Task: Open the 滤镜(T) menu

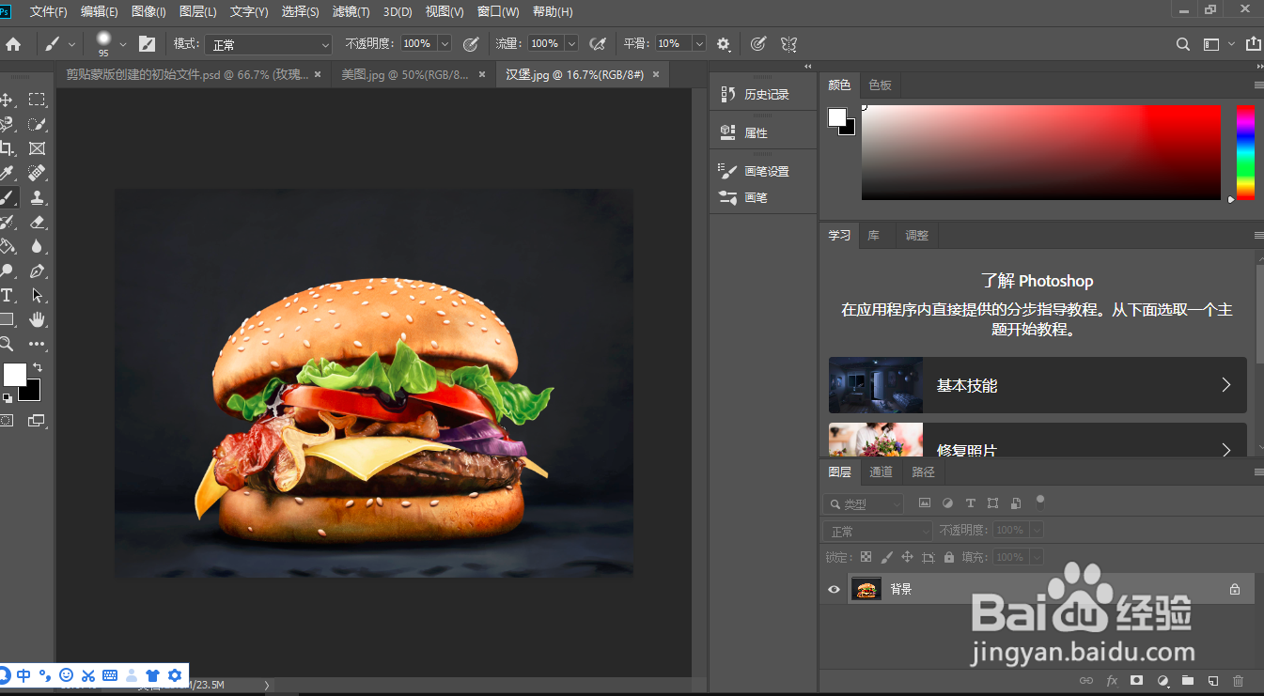Action: (x=351, y=12)
